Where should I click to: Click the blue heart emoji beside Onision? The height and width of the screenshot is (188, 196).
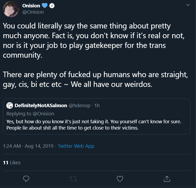(x=45, y=6)
